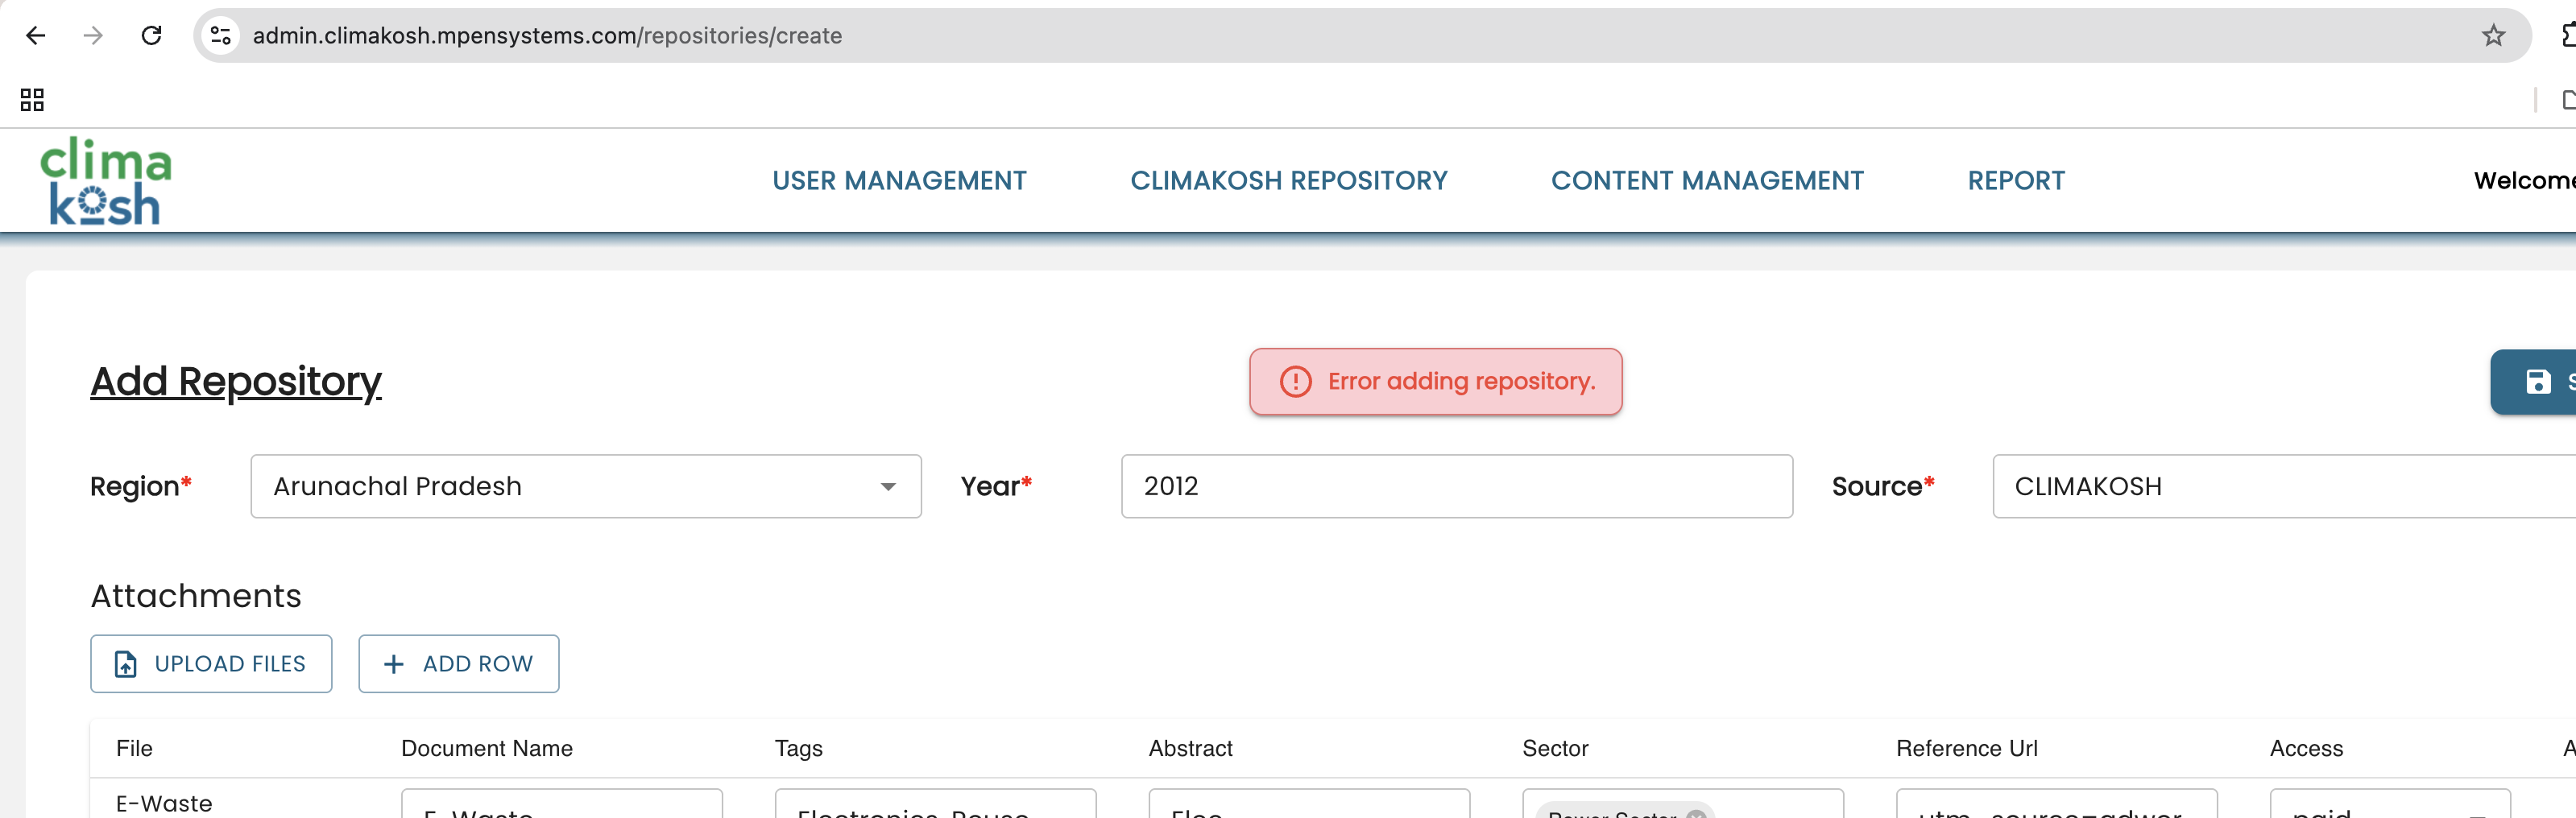Open the Climakosh Repository menu
Image resolution: width=2576 pixels, height=818 pixels.
1288,181
